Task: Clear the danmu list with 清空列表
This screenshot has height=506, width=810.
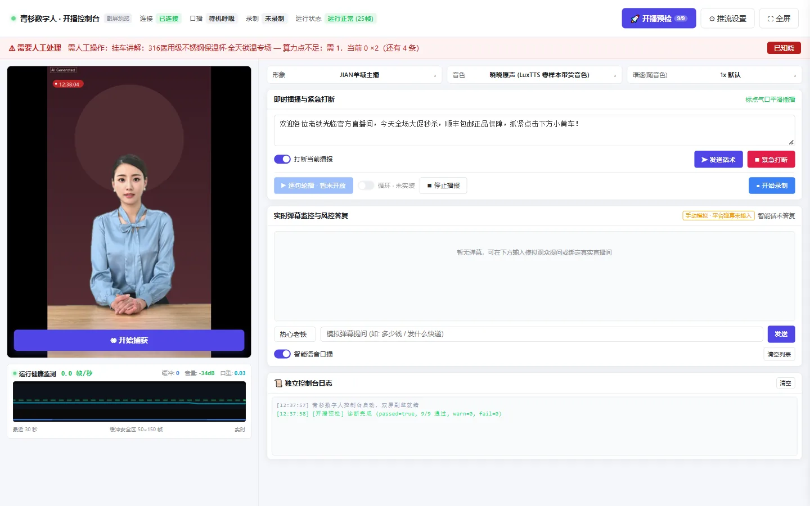Action: 779,354
